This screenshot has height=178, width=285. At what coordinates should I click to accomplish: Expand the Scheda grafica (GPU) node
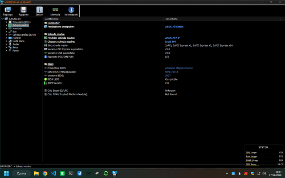click(6, 35)
